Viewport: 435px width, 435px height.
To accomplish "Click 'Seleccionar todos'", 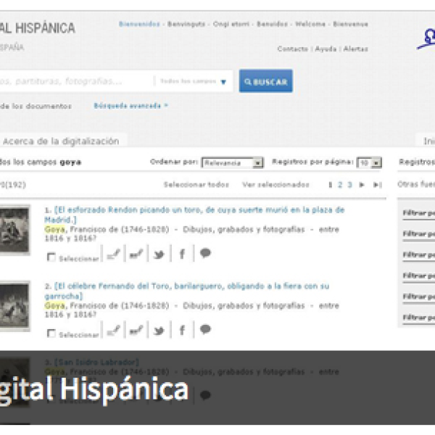I will tap(196, 185).
